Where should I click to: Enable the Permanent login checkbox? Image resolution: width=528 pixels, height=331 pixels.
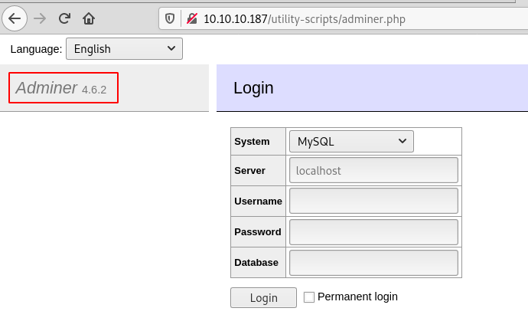[x=309, y=297]
